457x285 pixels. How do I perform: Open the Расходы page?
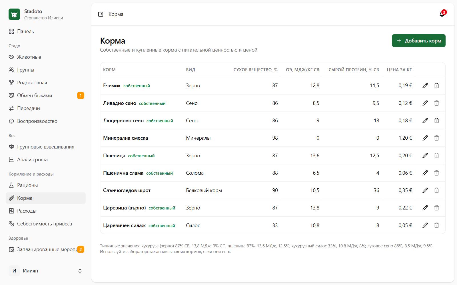(x=46, y=211)
